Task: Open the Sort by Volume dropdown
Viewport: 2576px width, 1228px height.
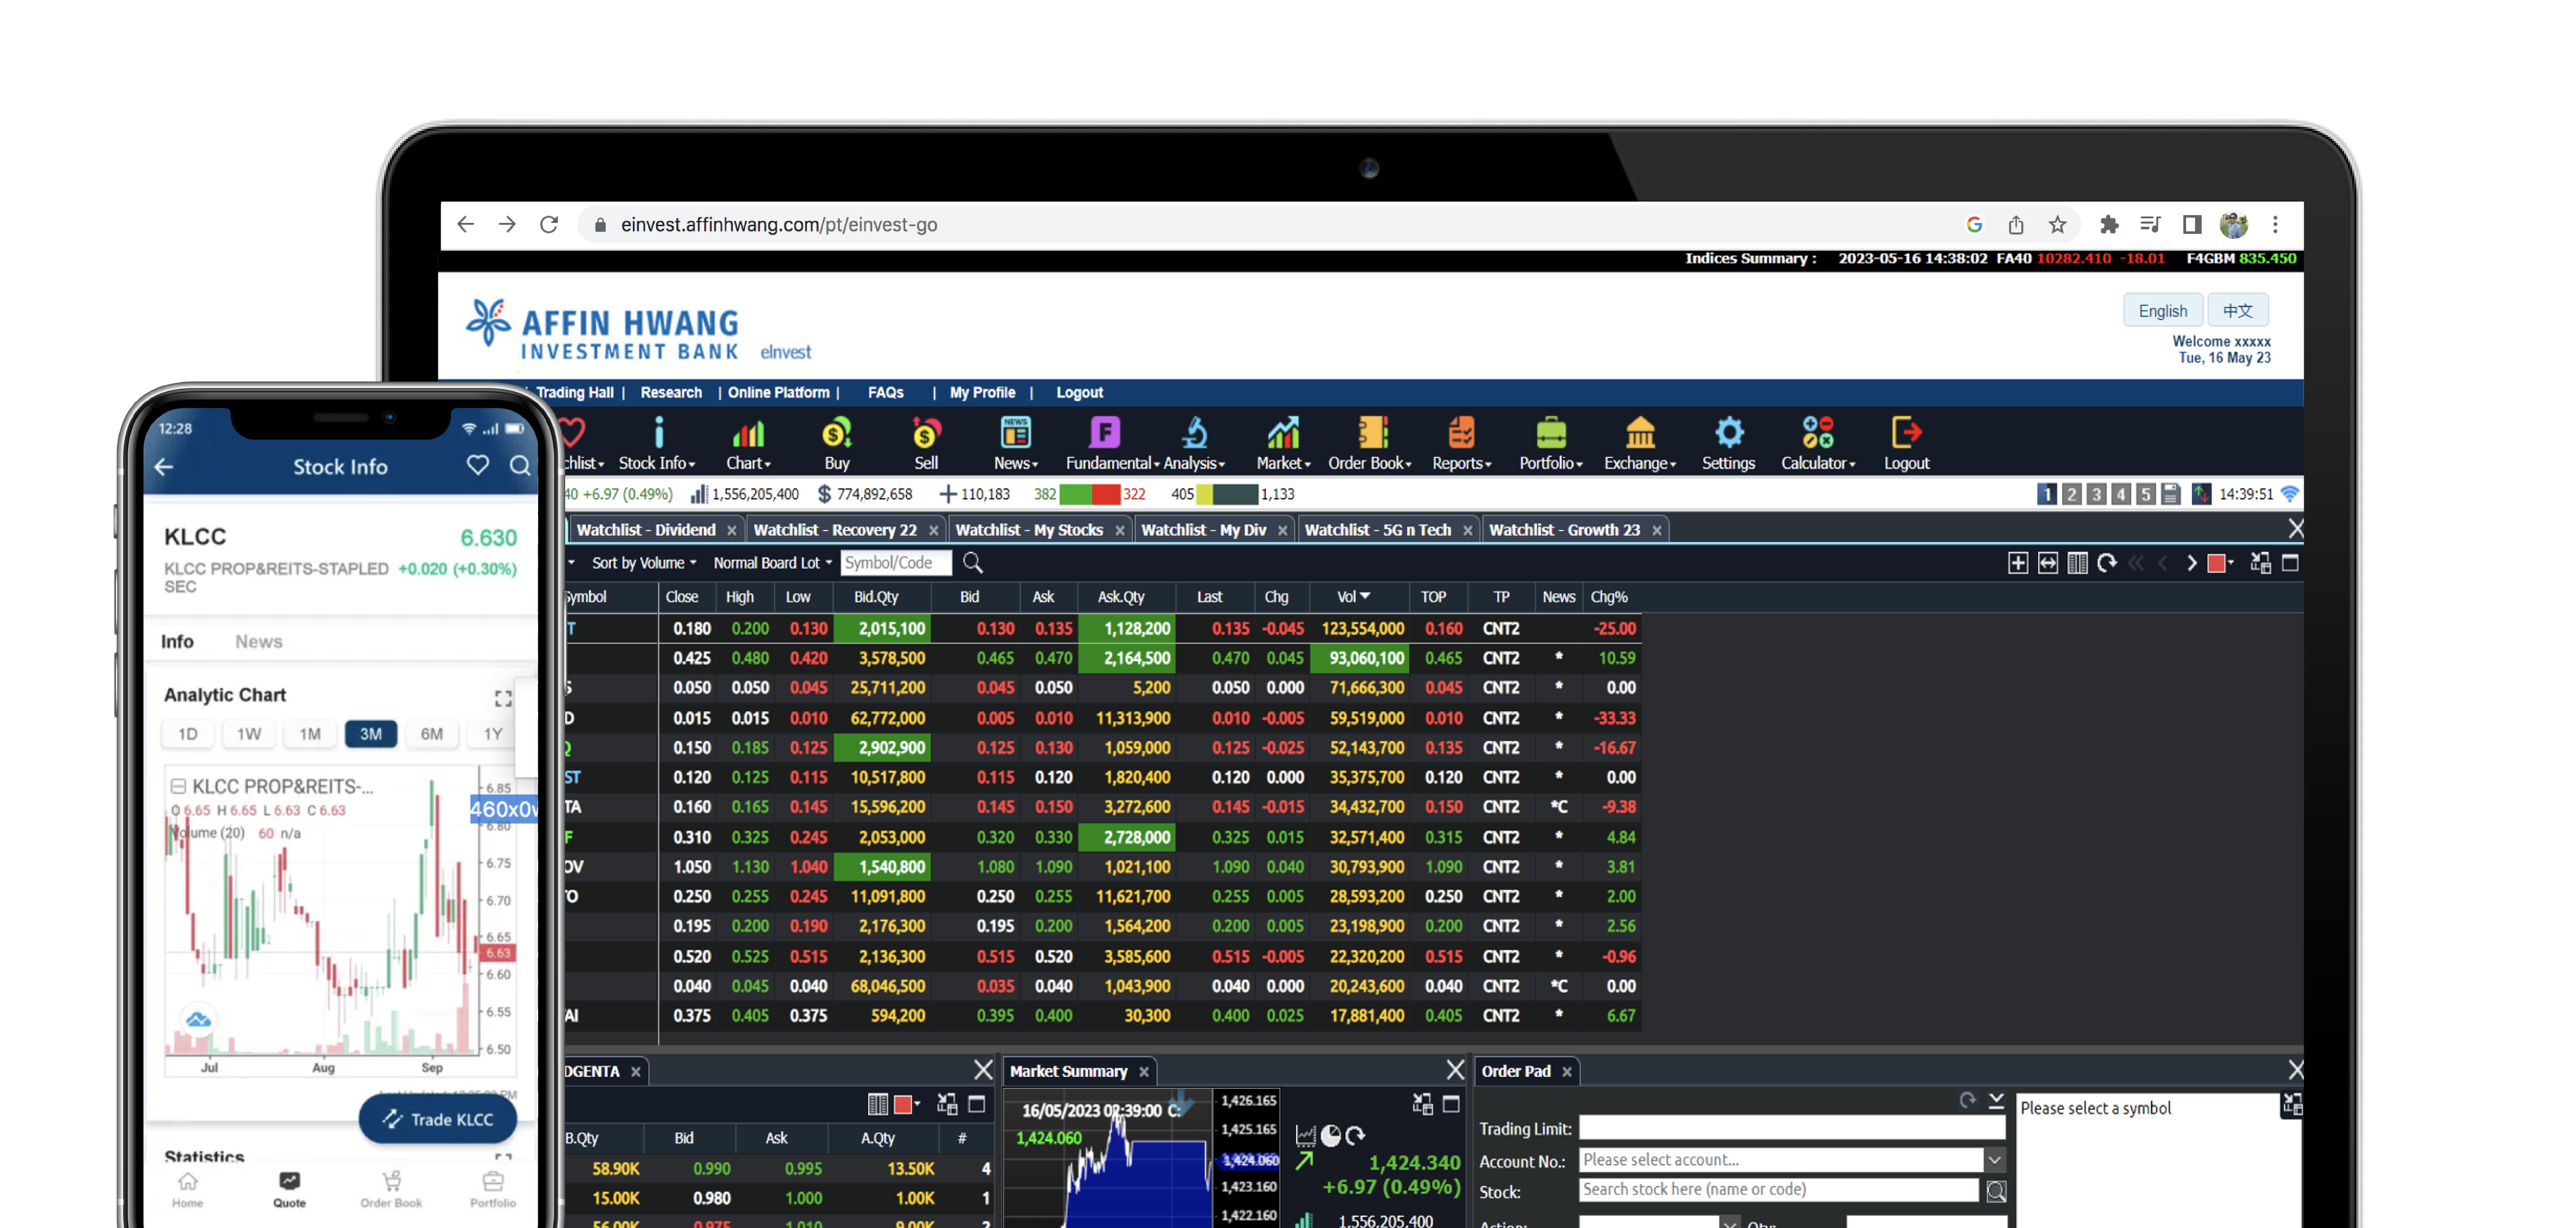Action: coord(644,563)
